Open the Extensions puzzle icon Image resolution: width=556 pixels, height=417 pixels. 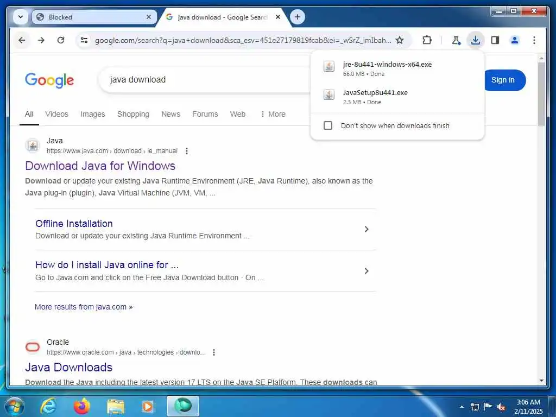427,40
